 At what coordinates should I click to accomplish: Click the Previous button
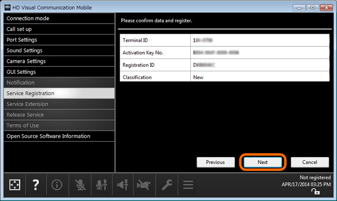(216, 162)
